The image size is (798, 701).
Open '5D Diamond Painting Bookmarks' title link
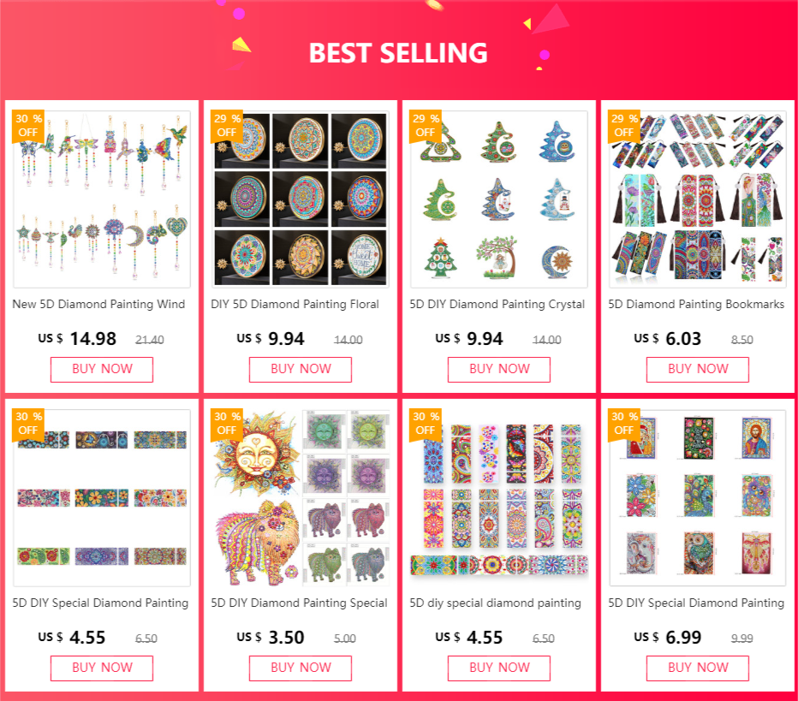click(696, 304)
